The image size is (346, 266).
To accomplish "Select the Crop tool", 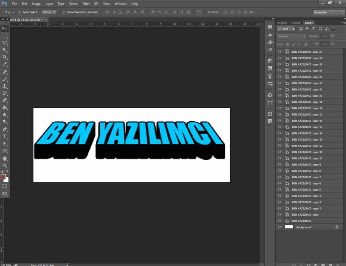I will (5, 57).
